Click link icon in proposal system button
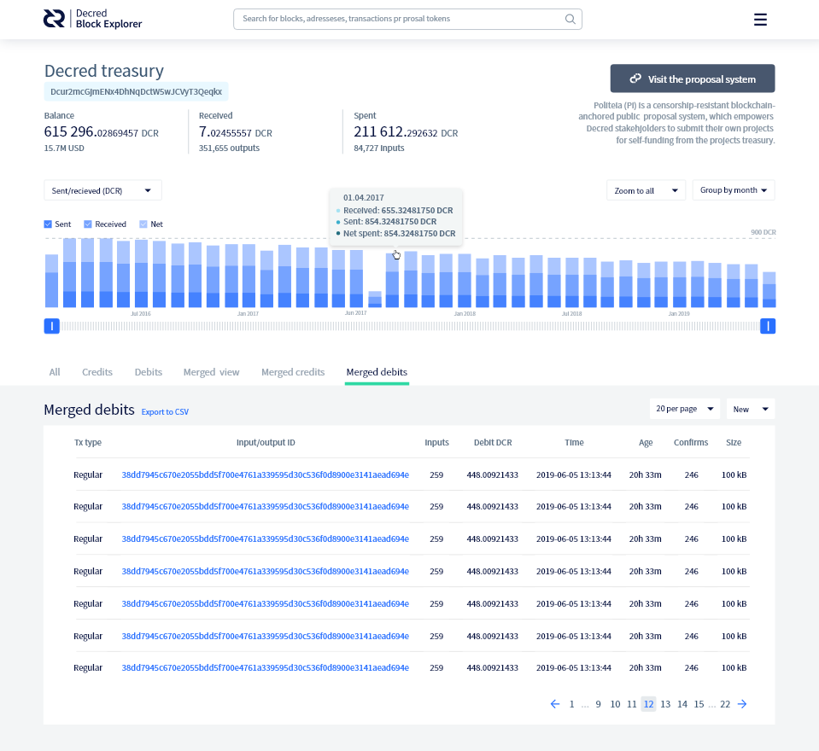Image resolution: width=819 pixels, height=751 pixels. pyautogui.click(x=635, y=79)
